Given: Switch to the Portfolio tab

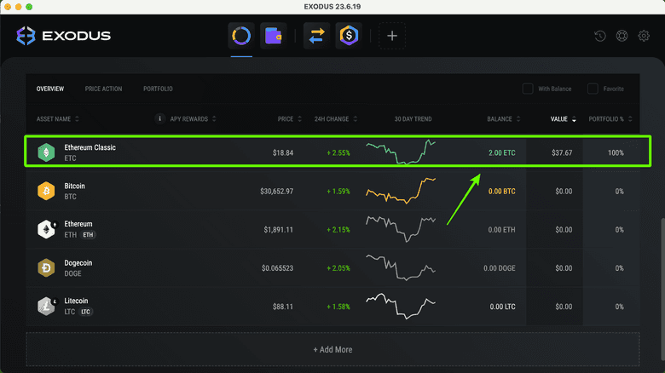Looking at the screenshot, I should (158, 89).
